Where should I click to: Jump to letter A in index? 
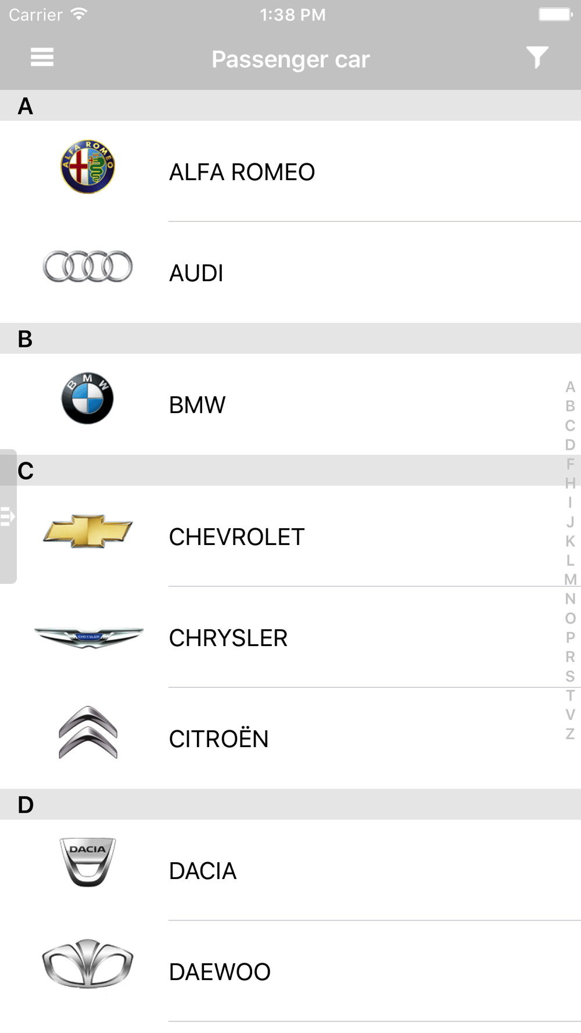coord(570,387)
